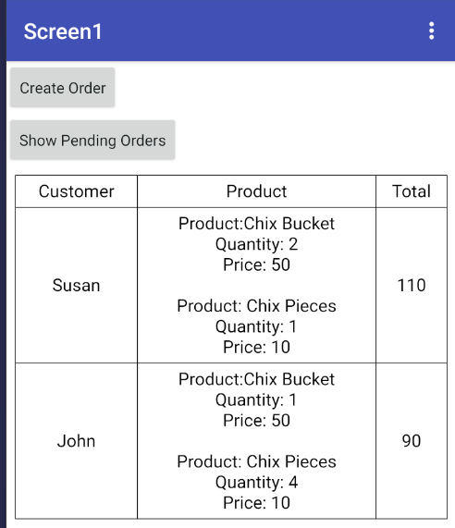455x528 pixels.
Task: Click the Susan customer cell
Action: pos(77,285)
